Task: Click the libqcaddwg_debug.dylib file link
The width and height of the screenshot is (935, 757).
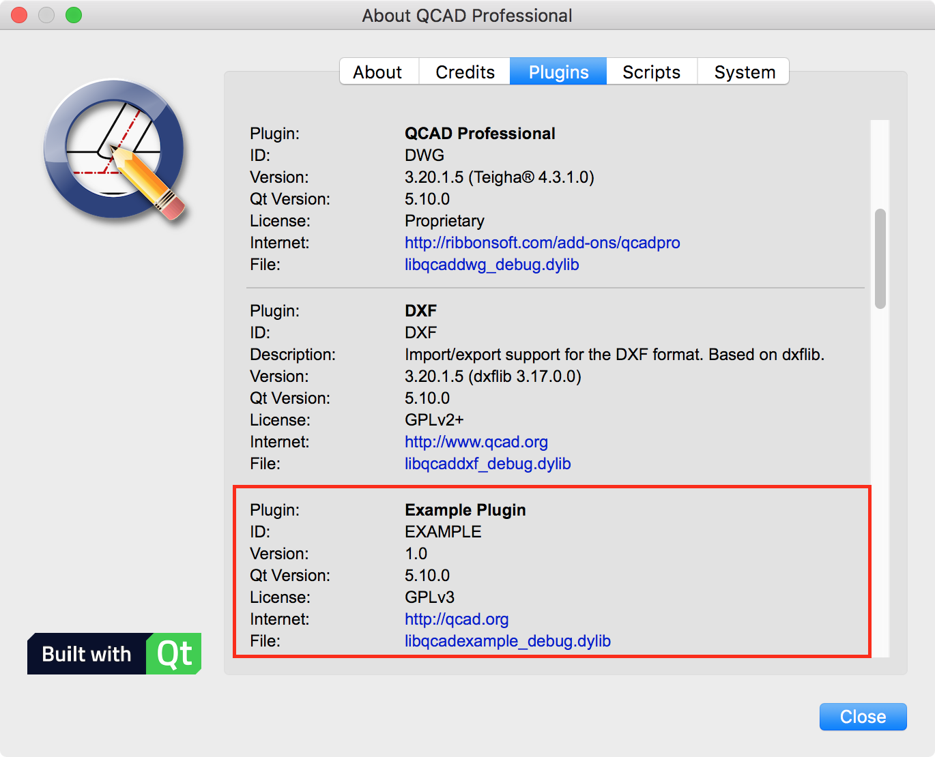Action: click(x=491, y=265)
